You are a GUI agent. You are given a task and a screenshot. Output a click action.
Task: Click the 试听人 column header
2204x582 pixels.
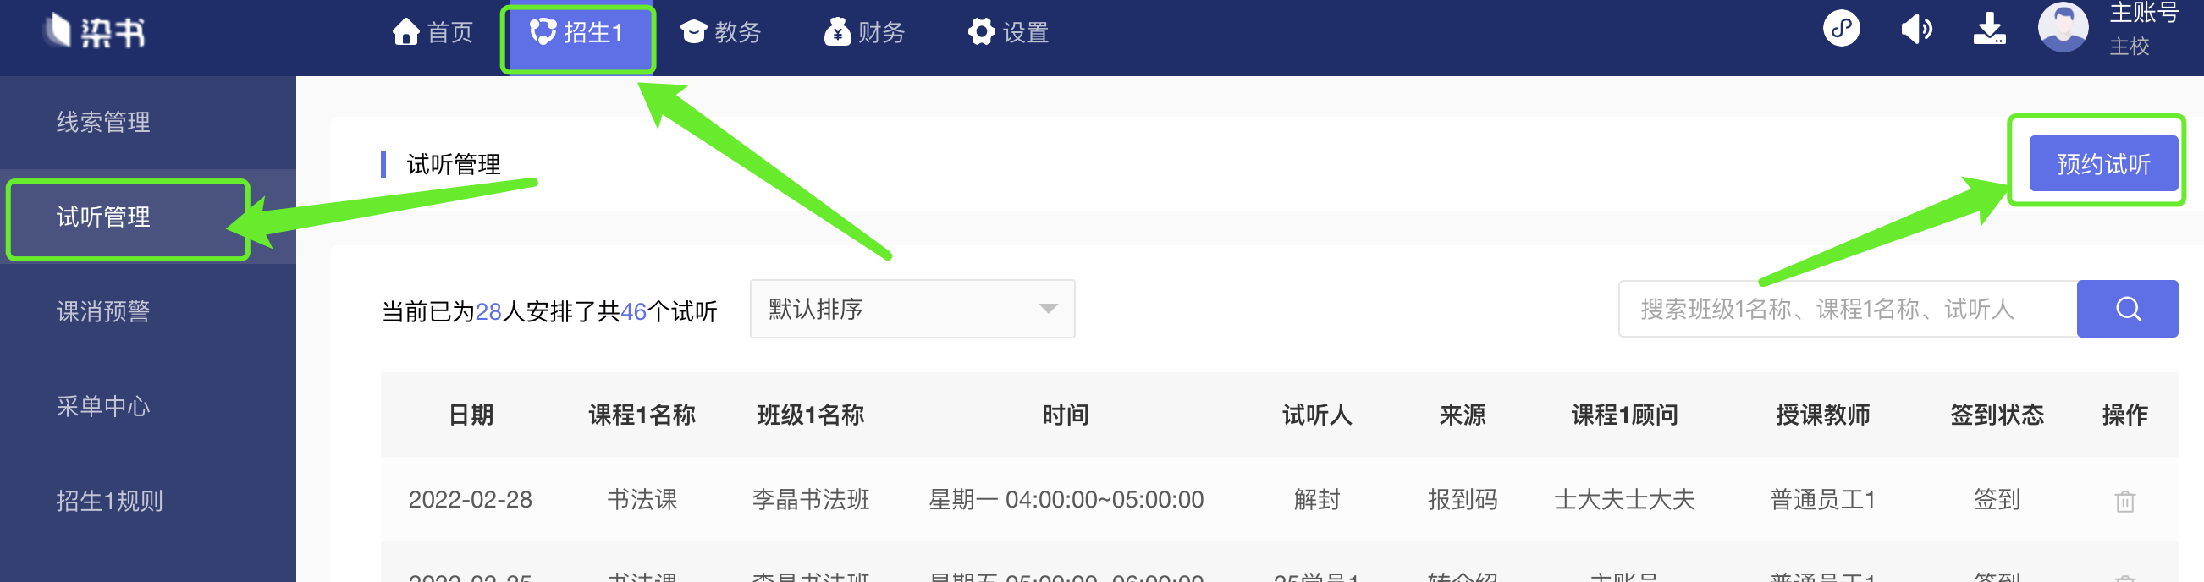pyautogui.click(x=1317, y=415)
